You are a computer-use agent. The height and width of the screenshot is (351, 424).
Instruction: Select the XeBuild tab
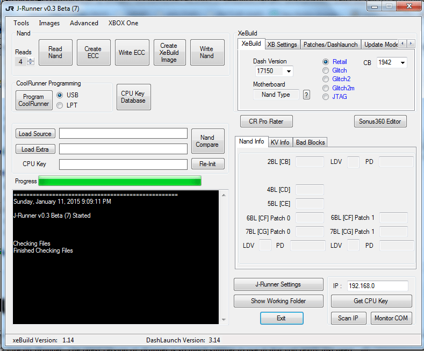[x=251, y=44]
